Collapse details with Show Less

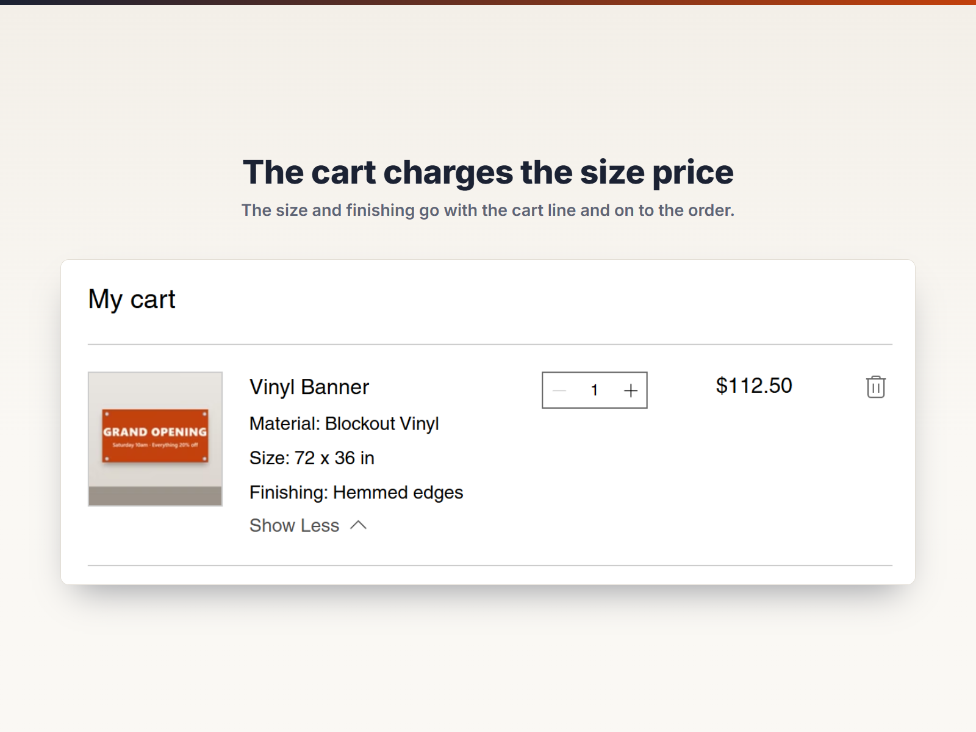click(308, 525)
